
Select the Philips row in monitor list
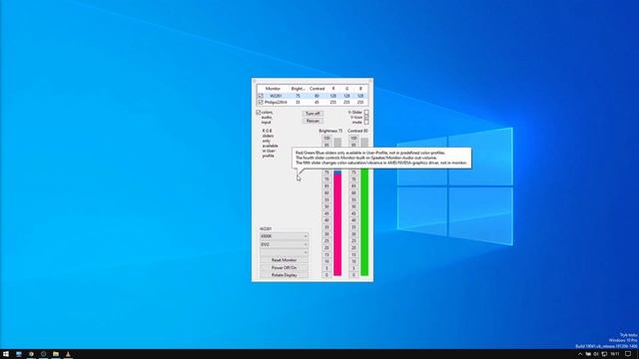pyautogui.click(x=313, y=102)
